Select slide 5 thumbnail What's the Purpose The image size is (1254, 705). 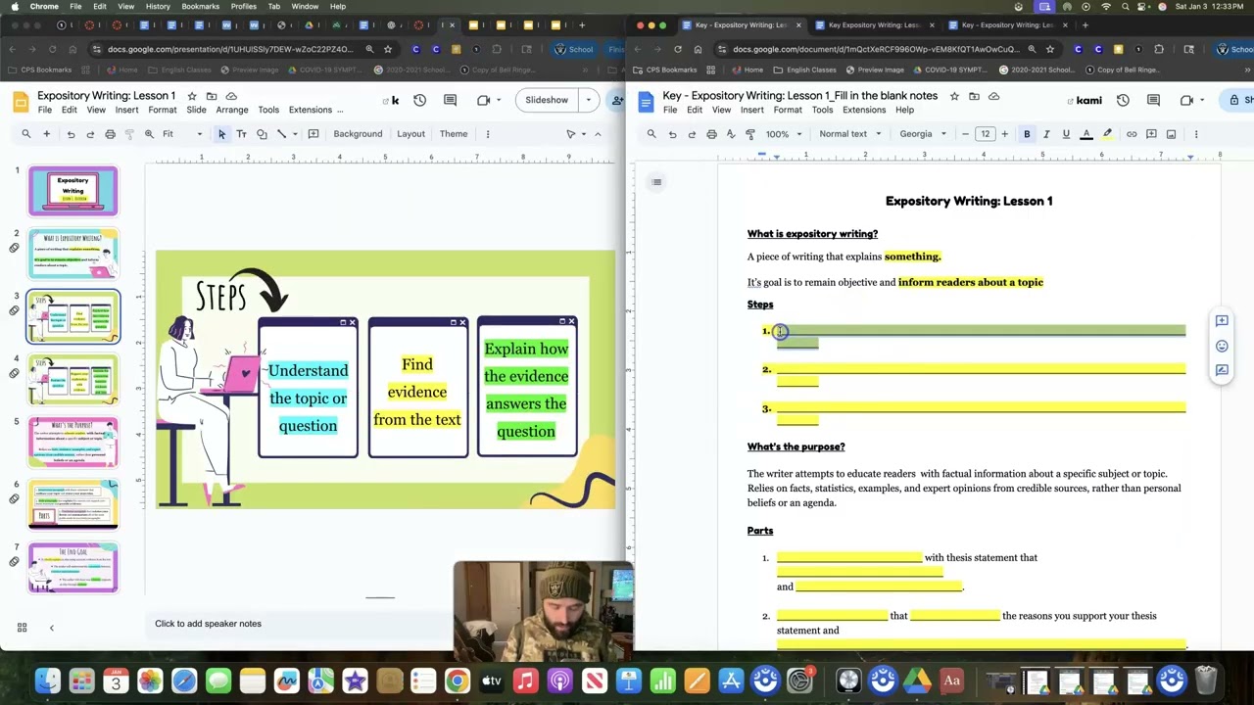click(x=73, y=442)
